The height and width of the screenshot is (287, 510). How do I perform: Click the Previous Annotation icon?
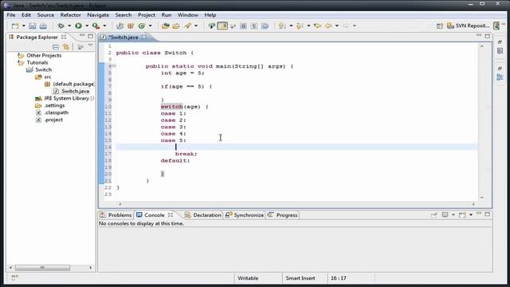pos(300,26)
